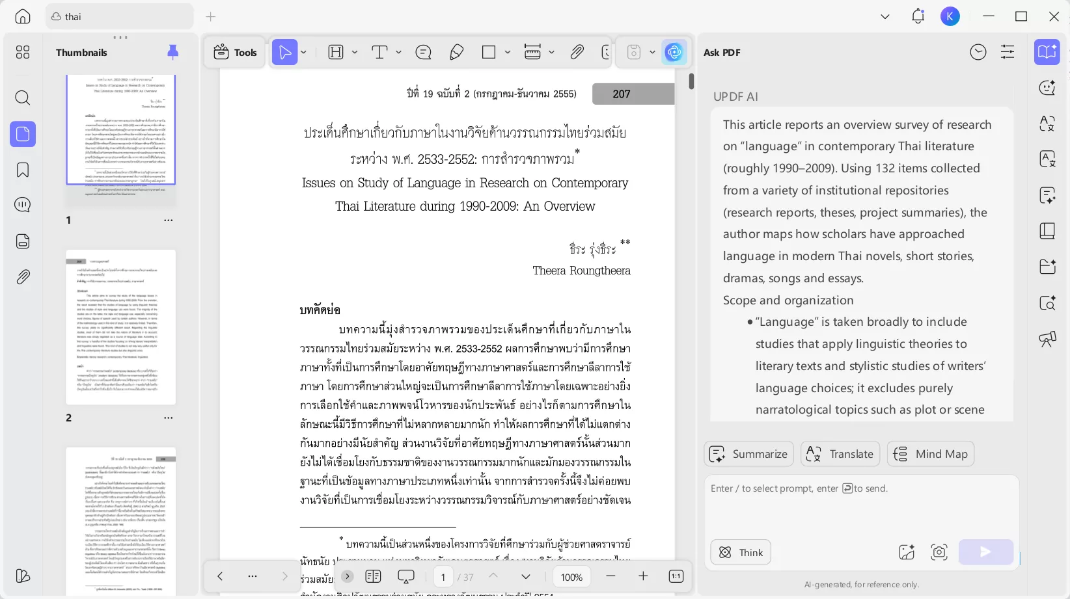Select the Shapes rectangle tool

[489, 52]
